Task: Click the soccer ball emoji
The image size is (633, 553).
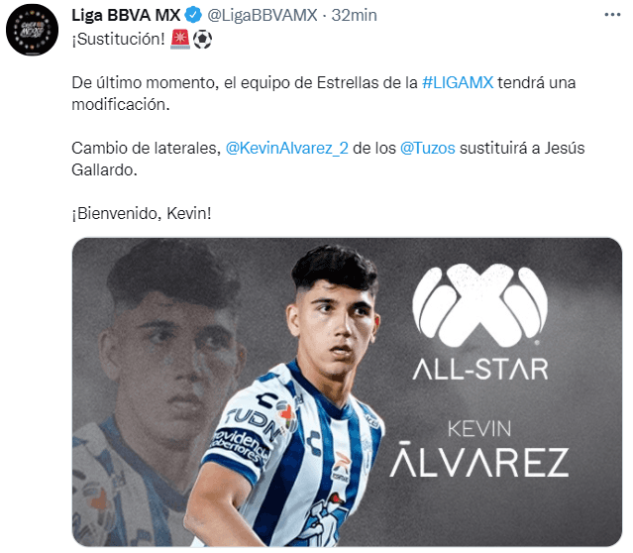Action: (x=202, y=40)
